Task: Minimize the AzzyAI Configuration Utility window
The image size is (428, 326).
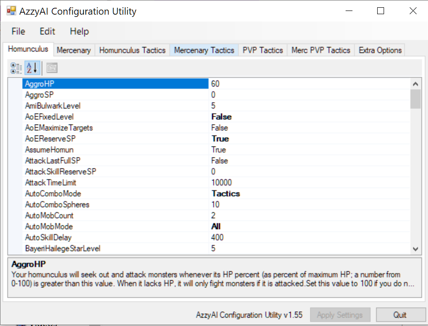Action: point(349,11)
